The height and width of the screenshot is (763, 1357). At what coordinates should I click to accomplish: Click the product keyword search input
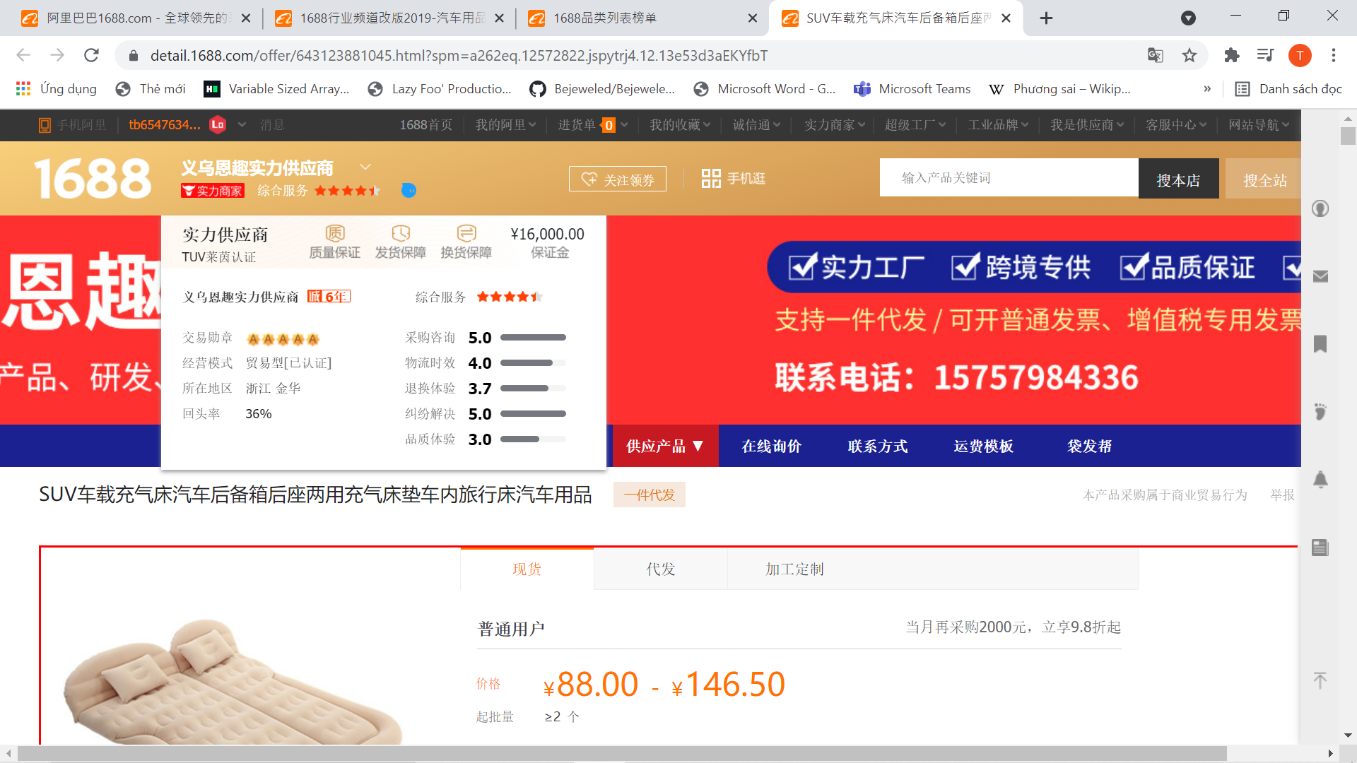tap(1009, 178)
